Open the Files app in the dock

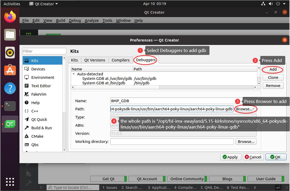coord(10,35)
